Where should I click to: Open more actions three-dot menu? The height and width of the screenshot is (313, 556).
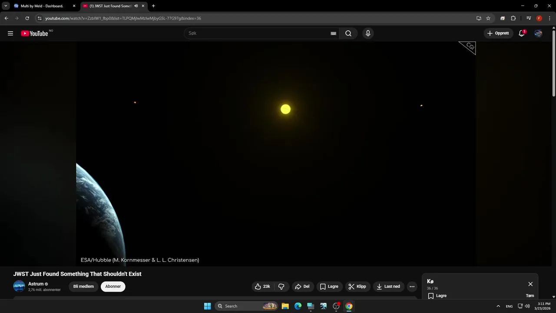pyautogui.click(x=412, y=286)
